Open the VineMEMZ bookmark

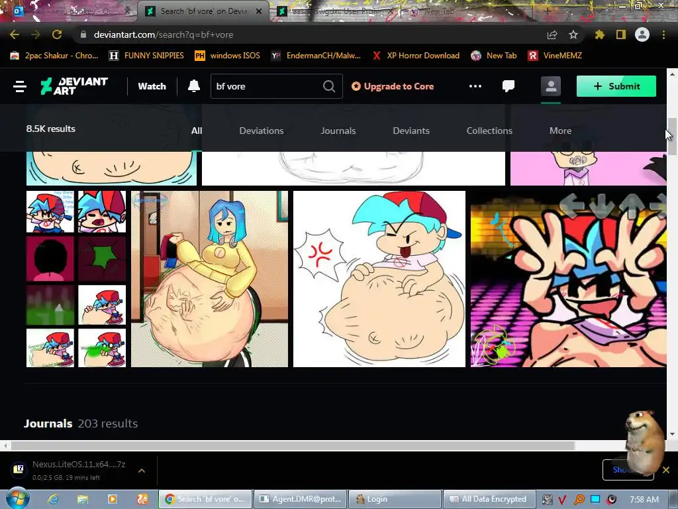pyautogui.click(x=556, y=56)
